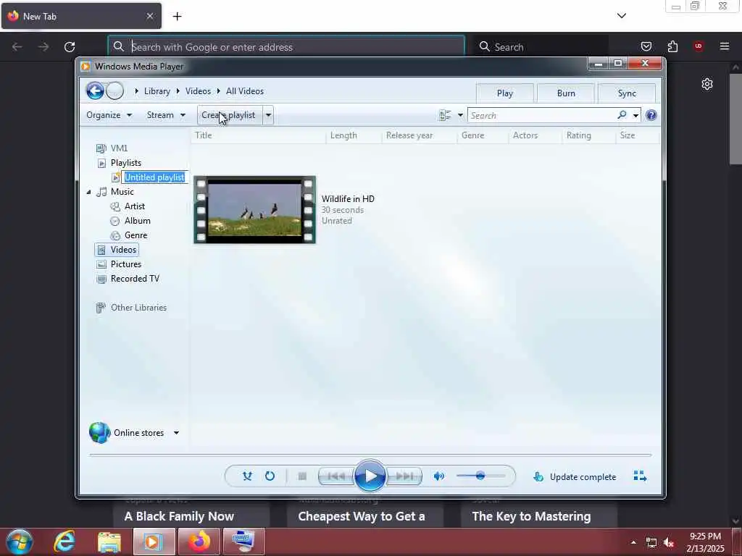This screenshot has height=556, width=742.
Task: Open New Tab settings gear in Firefox
Action: (x=707, y=84)
